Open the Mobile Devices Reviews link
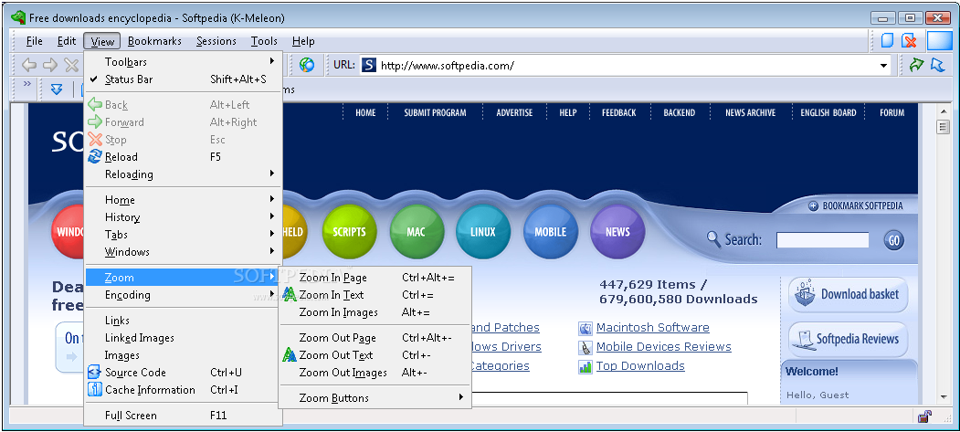The image size is (960, 432). point(664,346)
